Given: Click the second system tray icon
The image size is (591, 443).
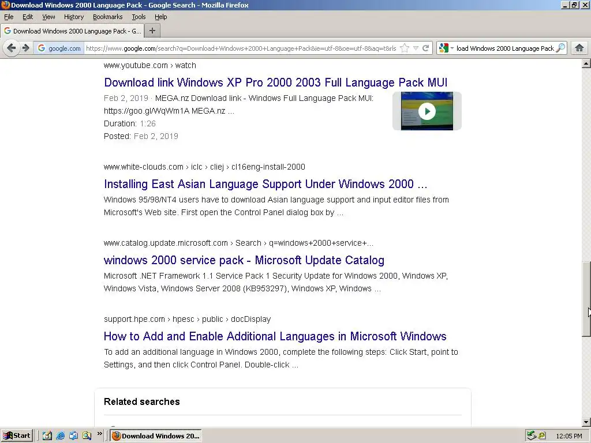Looking at the screenshot, I should pyautogui.click(x=542, y=436).
